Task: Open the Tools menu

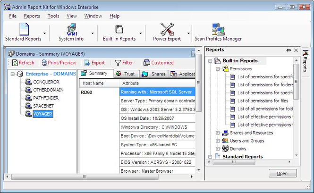Action: point(53,16)
